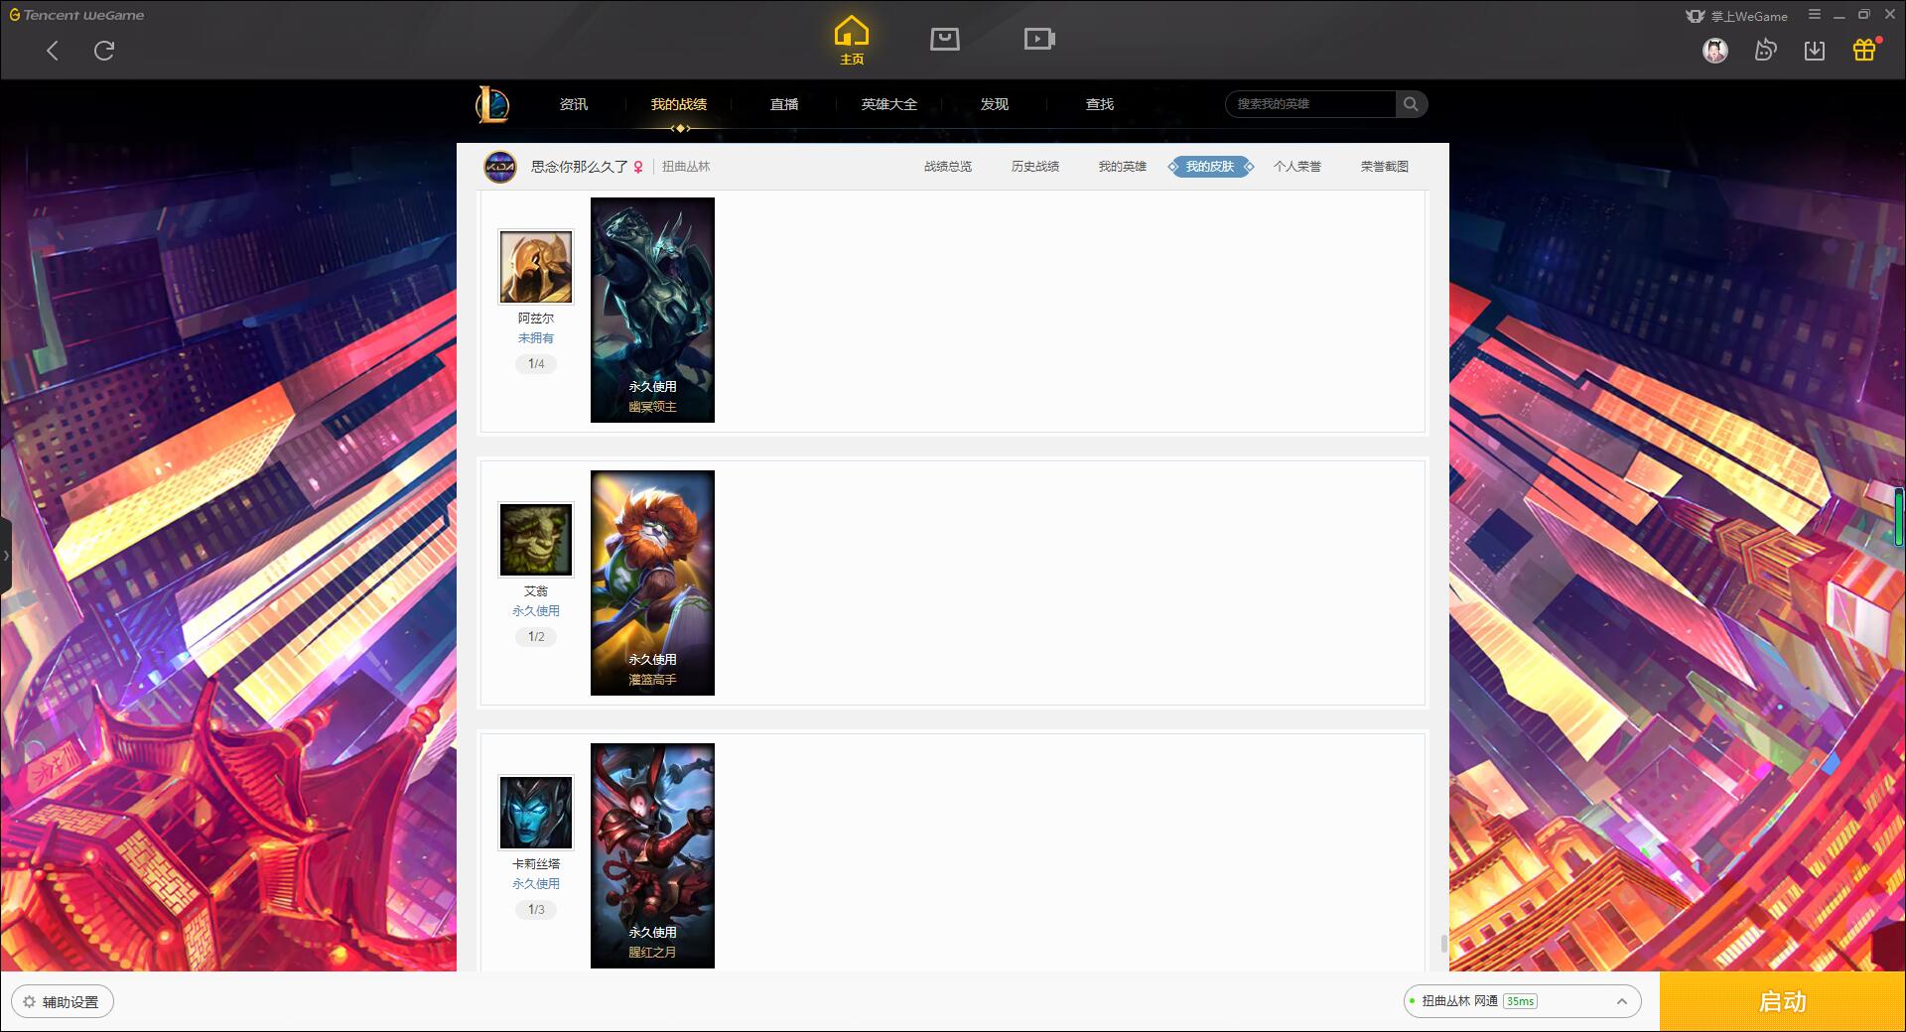The image size is (1906, 1032).
Task: Open the store bag icon in top bar
Action: coord(945,39)
